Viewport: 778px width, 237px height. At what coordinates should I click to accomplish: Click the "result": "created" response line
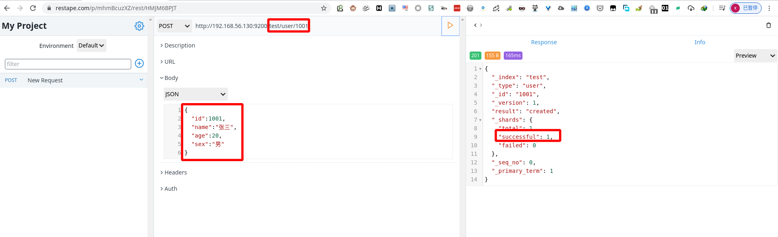[x=526, y=111]
